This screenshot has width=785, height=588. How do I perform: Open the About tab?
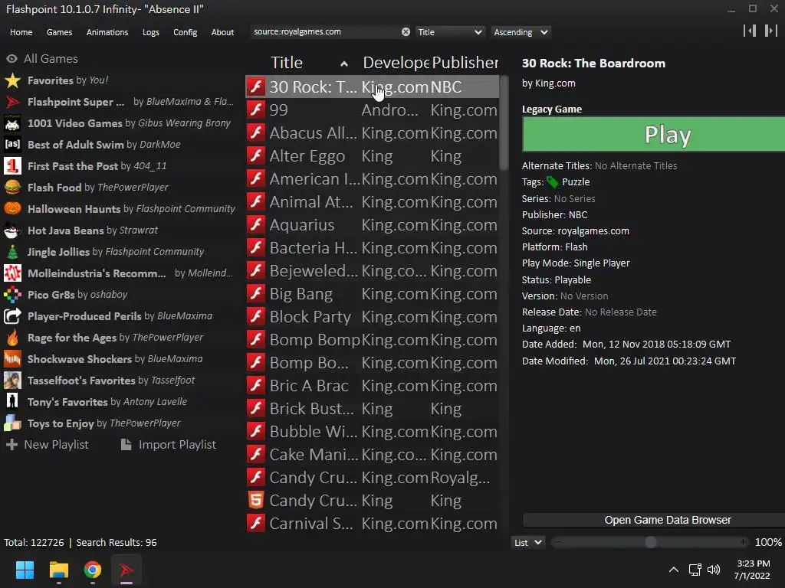222,32
